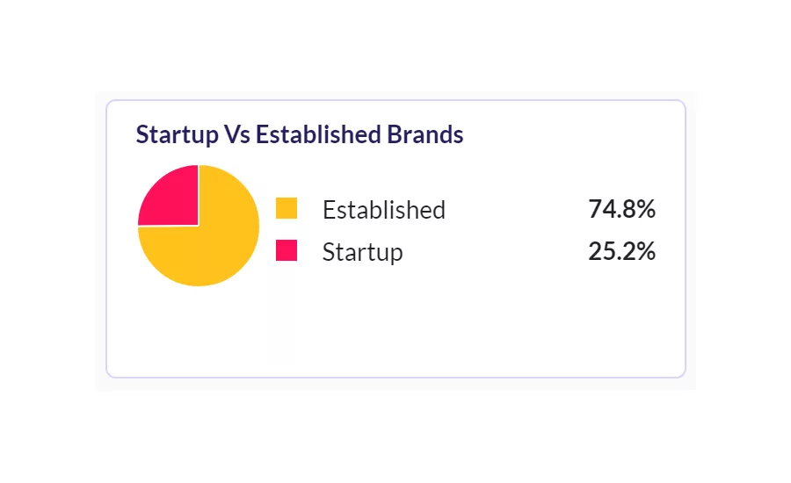
Task: Click the word Established in the title
Action: [318, 134]
